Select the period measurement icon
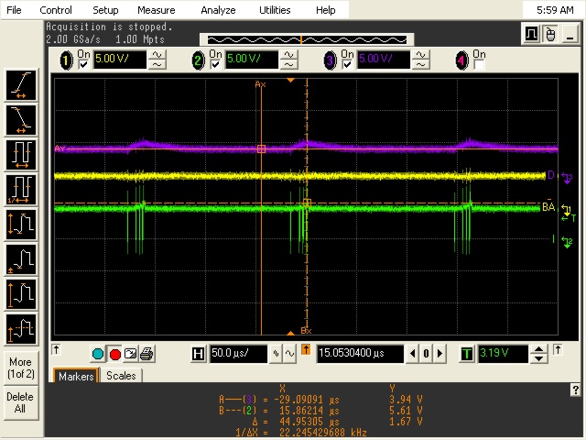Screen dimensions: 586x440 click(21, 155)
